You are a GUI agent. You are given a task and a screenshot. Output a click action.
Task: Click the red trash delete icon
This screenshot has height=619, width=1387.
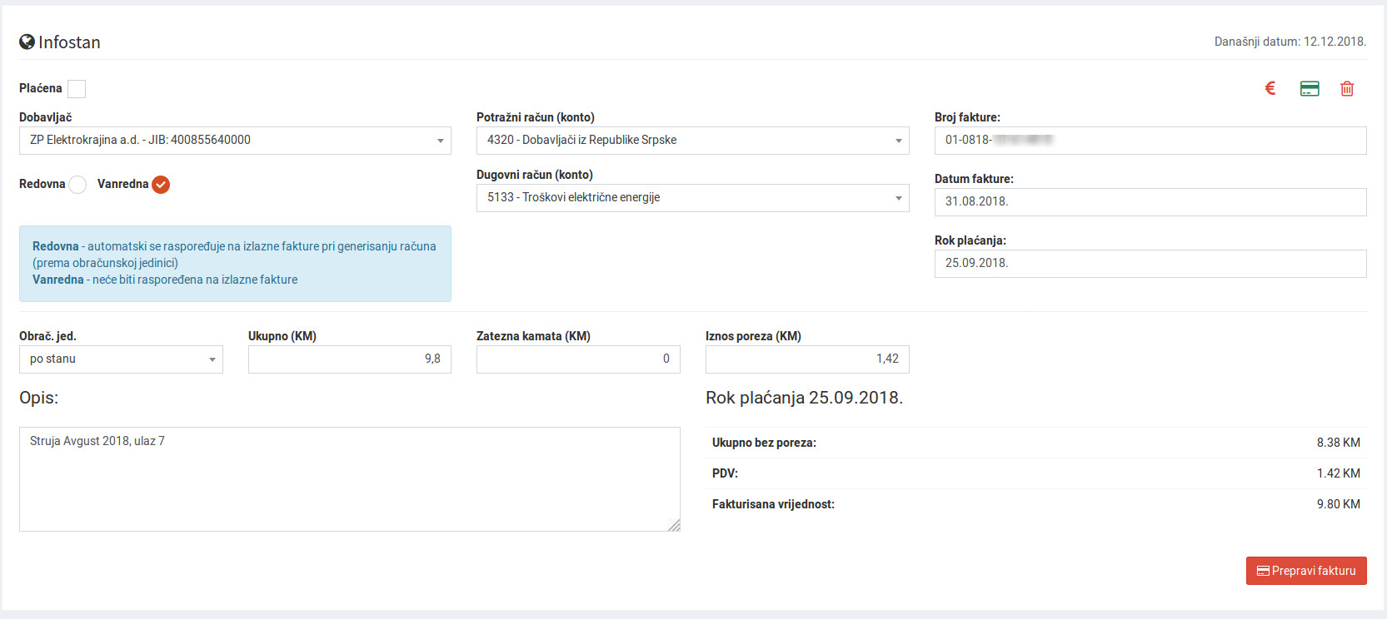coord(1347,89)
